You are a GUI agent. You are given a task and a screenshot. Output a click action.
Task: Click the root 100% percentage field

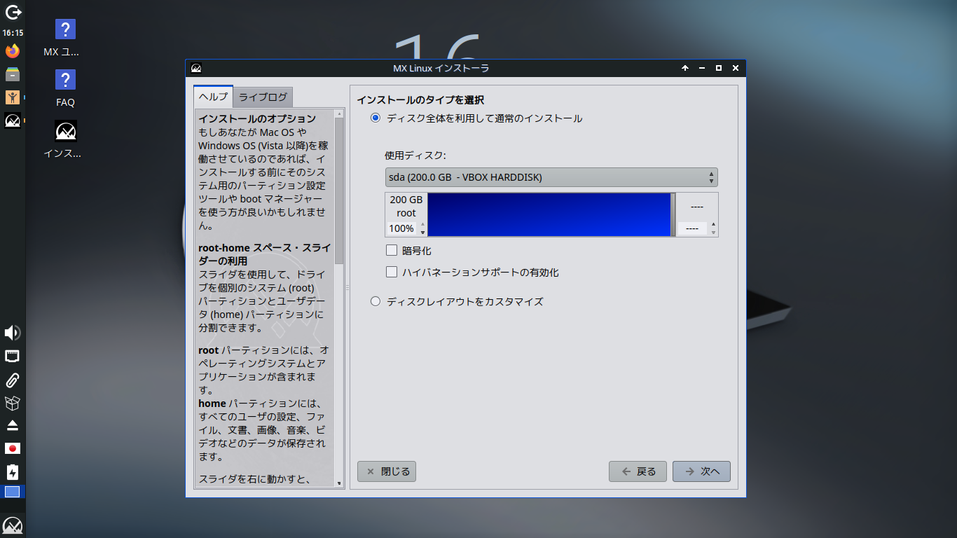coord(401,228)
